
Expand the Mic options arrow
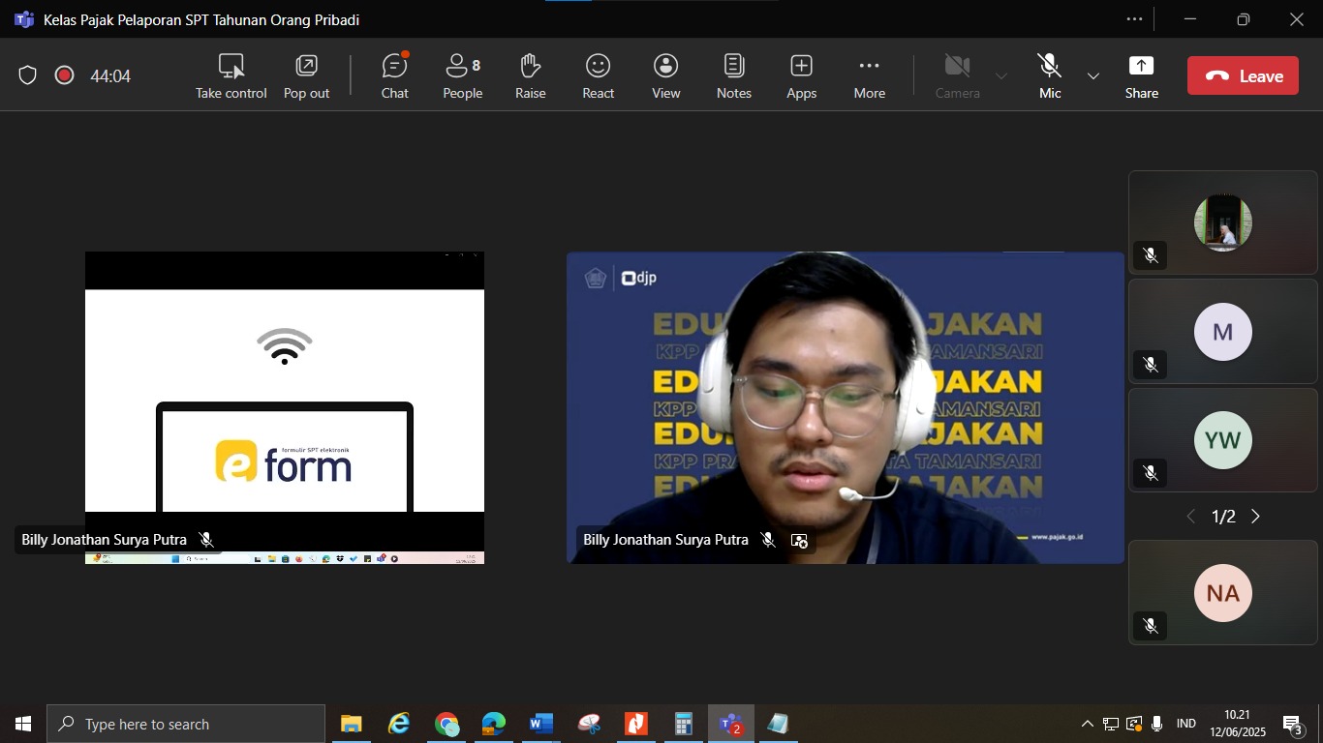1093,75
